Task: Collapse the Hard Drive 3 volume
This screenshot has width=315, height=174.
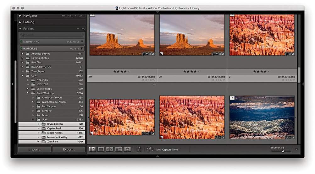Action: click(82, 48)
